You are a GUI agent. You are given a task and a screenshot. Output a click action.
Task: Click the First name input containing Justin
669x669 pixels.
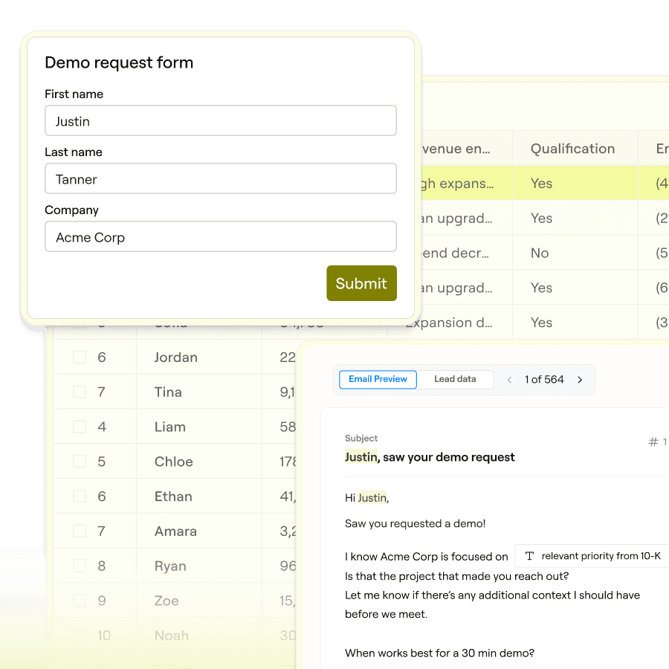pyautogui.click(x=221, y=120)
